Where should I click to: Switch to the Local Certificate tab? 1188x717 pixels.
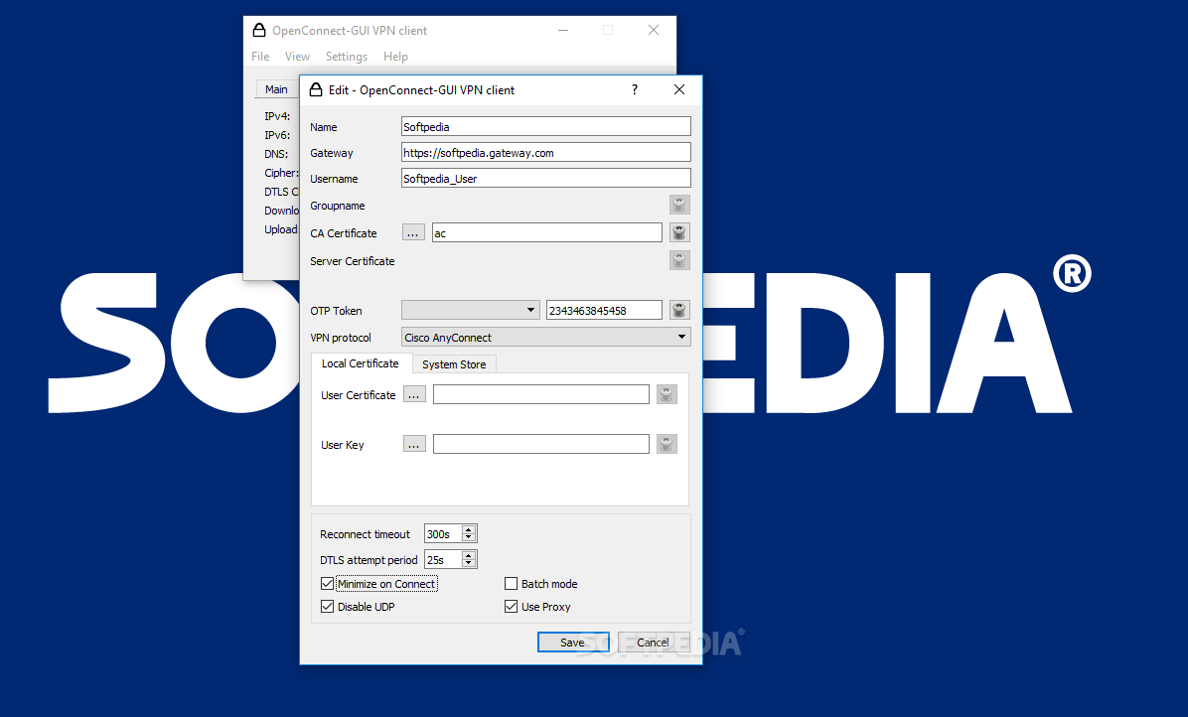tap(361, 363)
